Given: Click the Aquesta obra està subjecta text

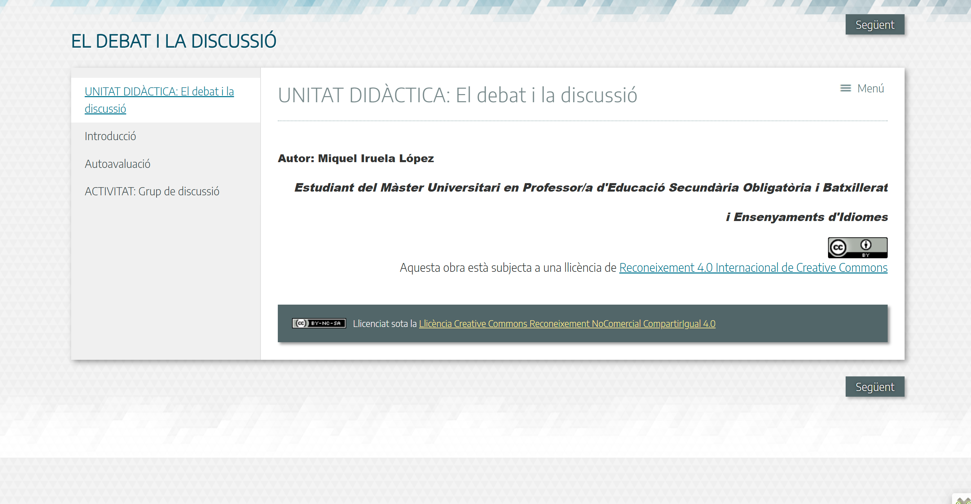Looking at the screenshot, I should [508, 267].
